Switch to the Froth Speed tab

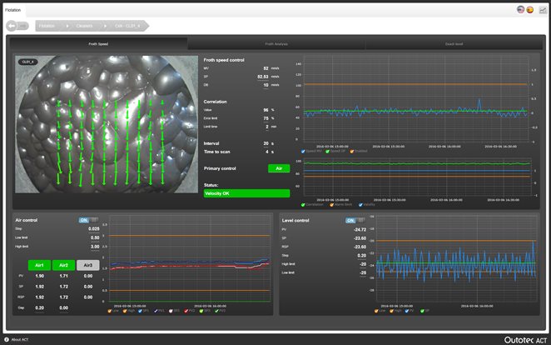pos(98,44)
